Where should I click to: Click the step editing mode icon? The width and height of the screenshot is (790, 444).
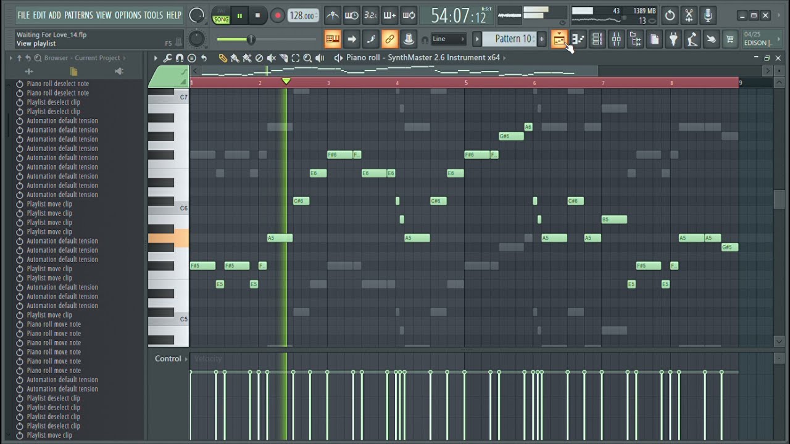pos(371,39)
